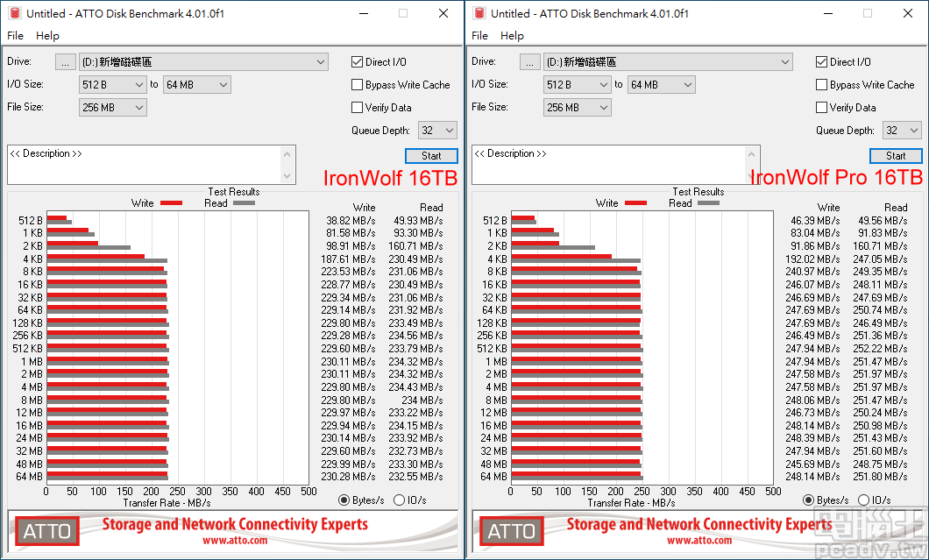Viewport: 929px width, 560px height.
Task: Click description scroll up arrow, left window
Action: click(x=287, y=154)
